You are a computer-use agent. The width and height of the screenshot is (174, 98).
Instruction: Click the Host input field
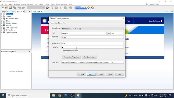click(x=84, y=33)
